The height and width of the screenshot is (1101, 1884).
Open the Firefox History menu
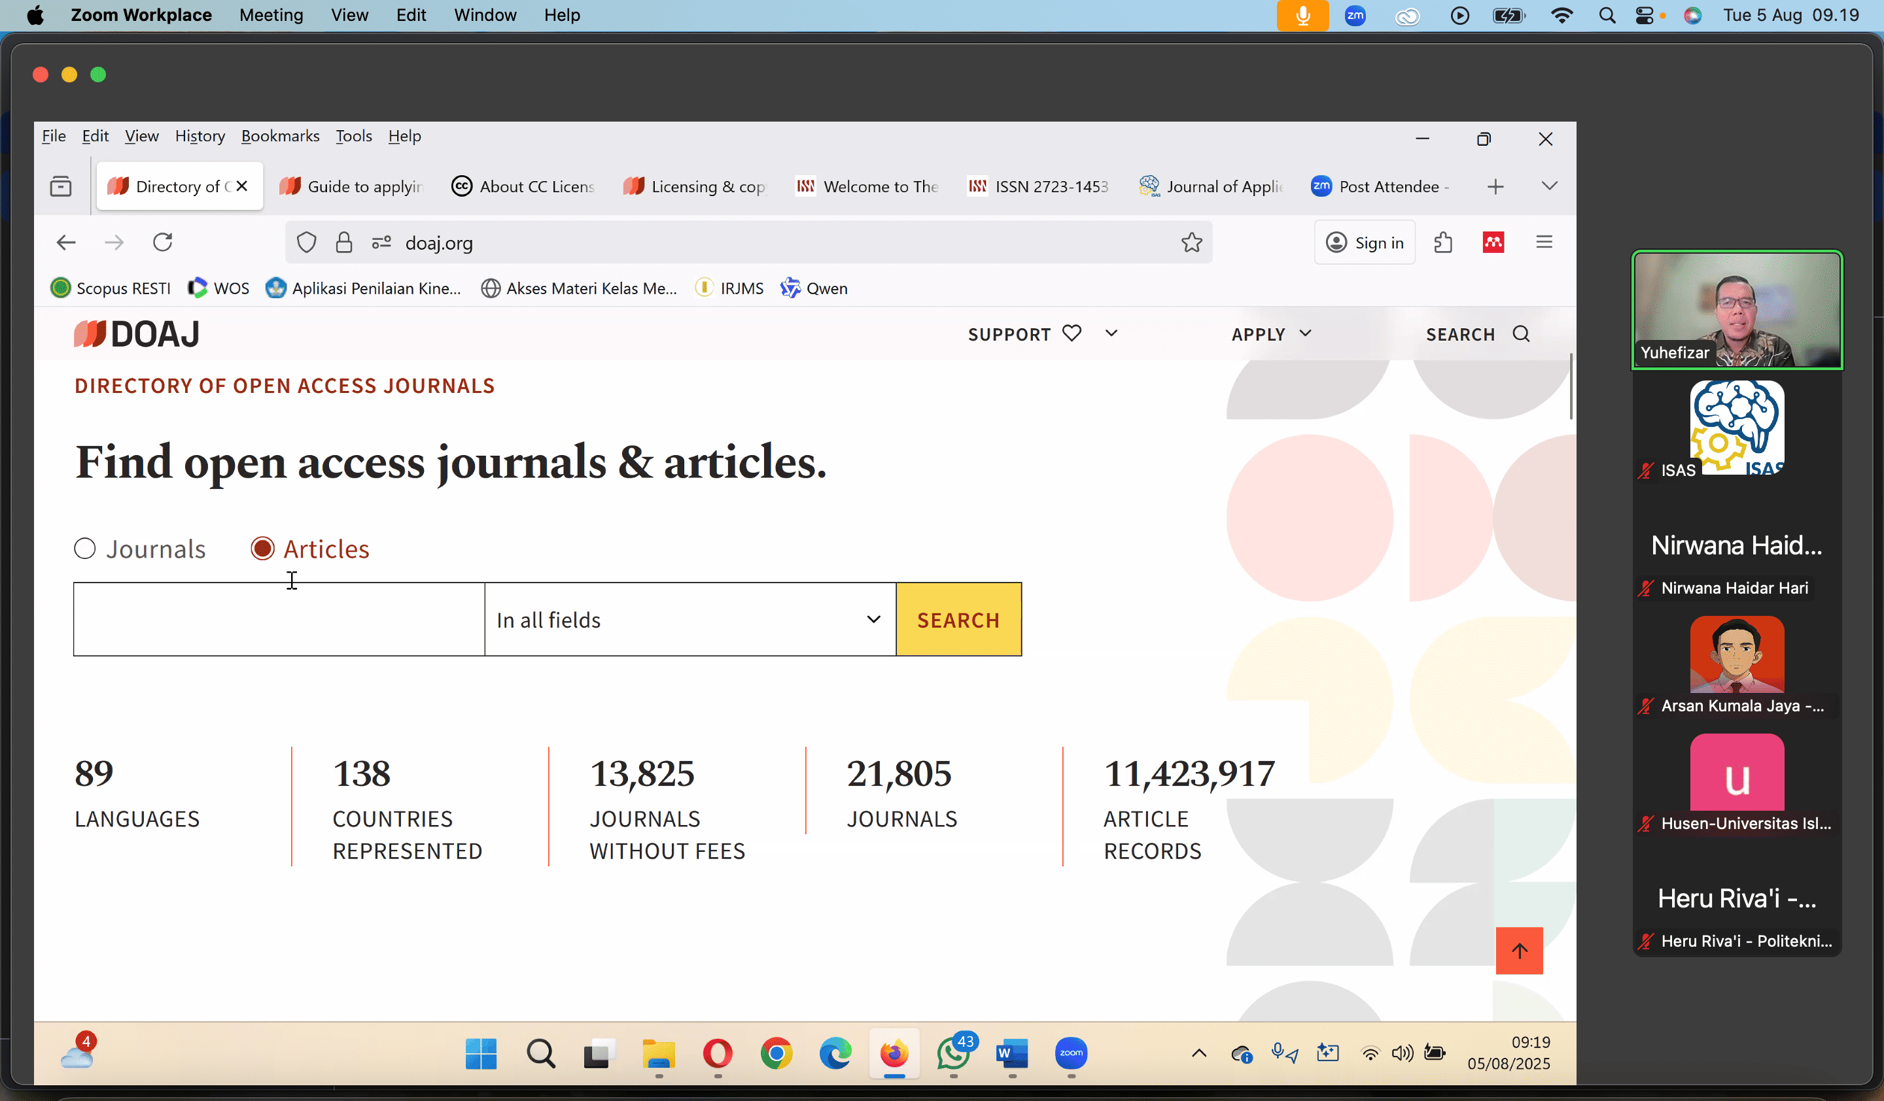[200, 136]
